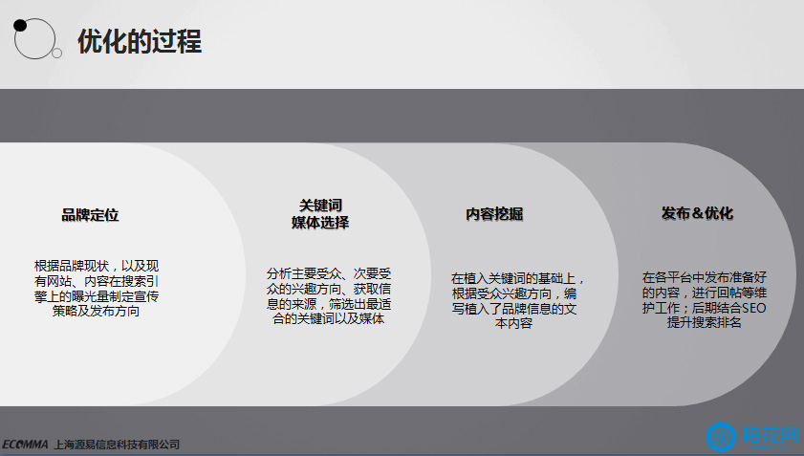804x456 pixels.
Task: Click the blue watermark logo icon
Action: 724,437
